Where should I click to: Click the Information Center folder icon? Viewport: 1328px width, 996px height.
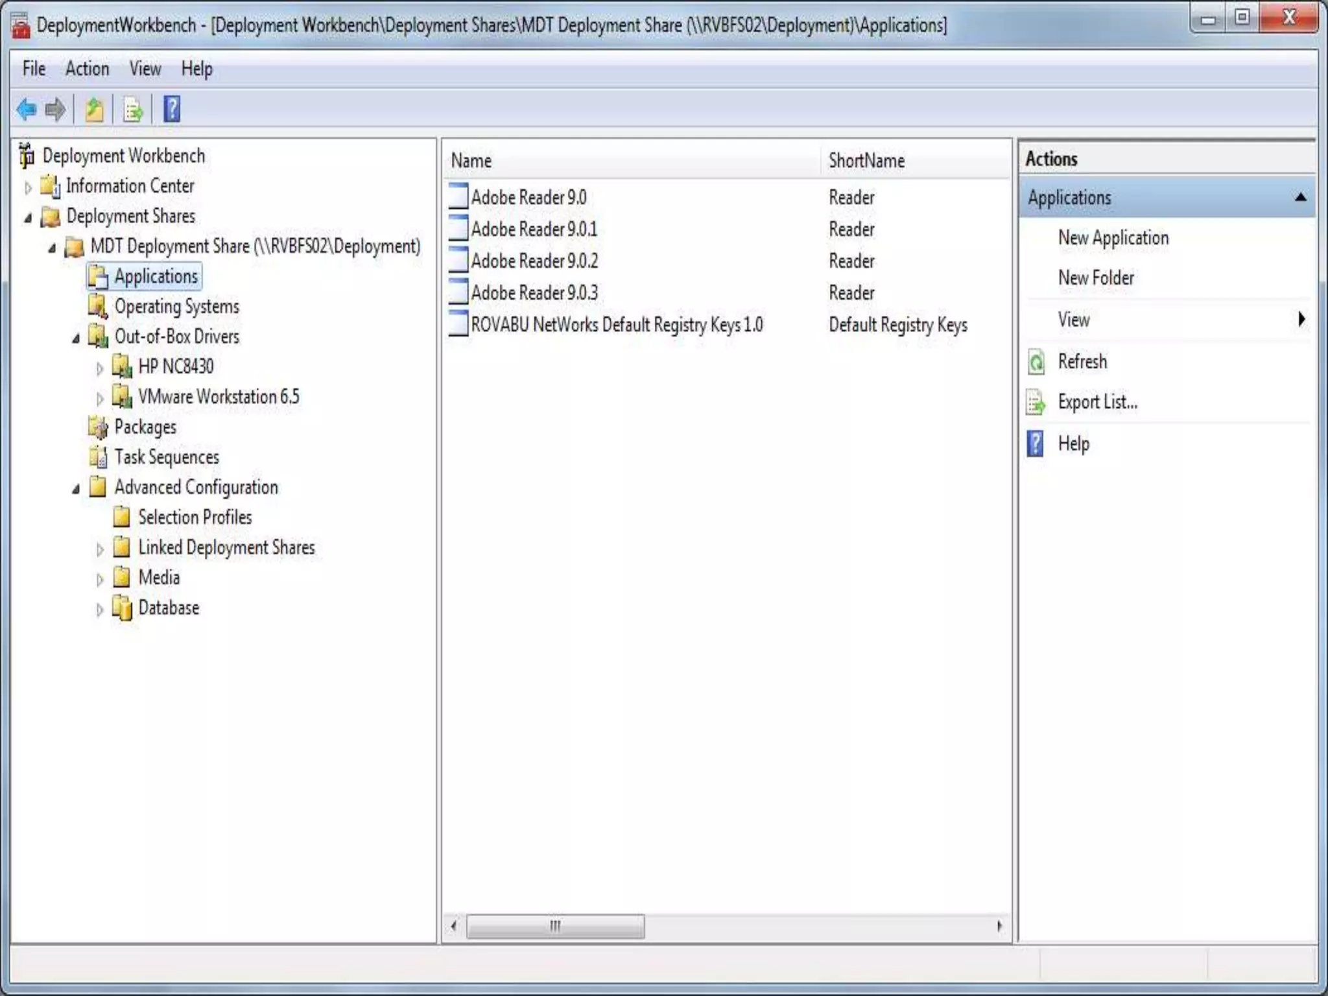point(51,186)
